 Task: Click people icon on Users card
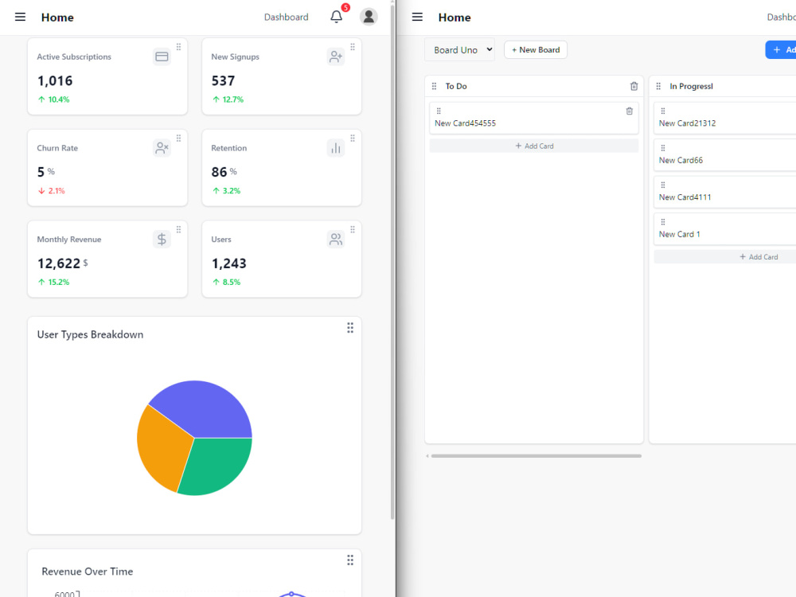coord(336,239)
